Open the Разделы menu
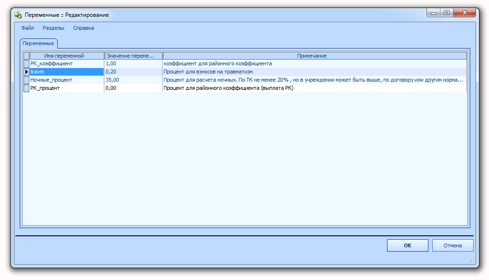 click(x=53, y=28)
